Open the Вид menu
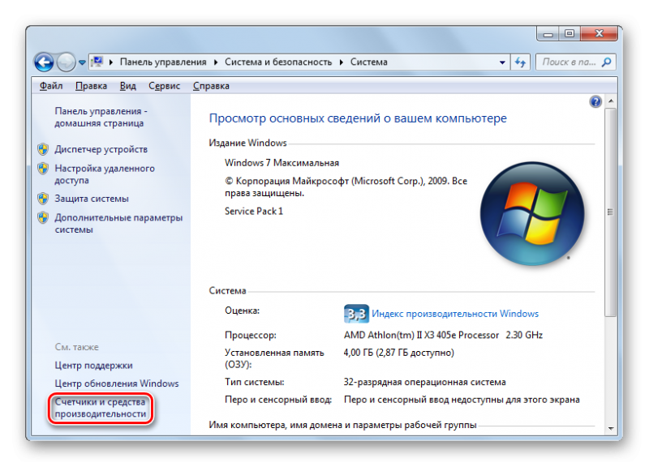Image resolution: width=649 pixels, height=467 pixels. pos(128,86)
